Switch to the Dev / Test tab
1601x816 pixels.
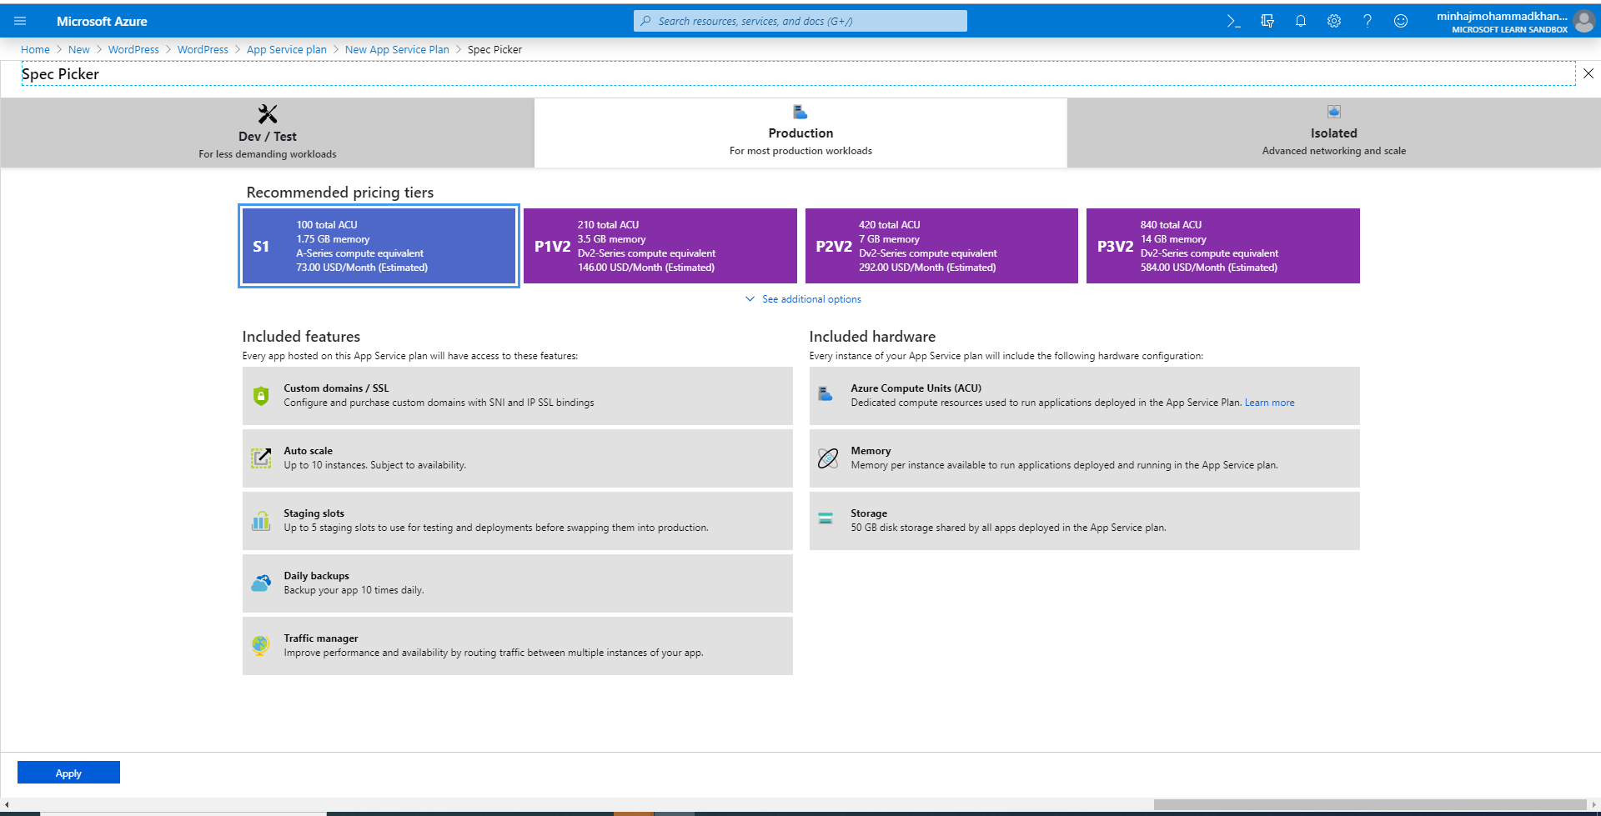click(x=267, y=133)
